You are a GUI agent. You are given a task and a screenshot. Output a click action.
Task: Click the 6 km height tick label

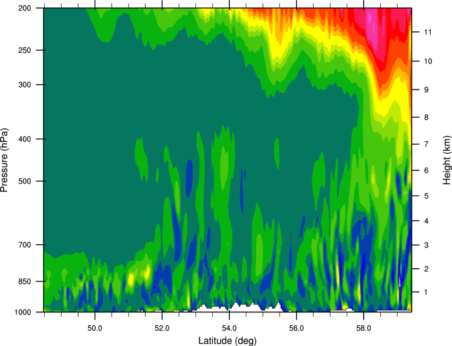pyautogui.click(x=426, y=170)
